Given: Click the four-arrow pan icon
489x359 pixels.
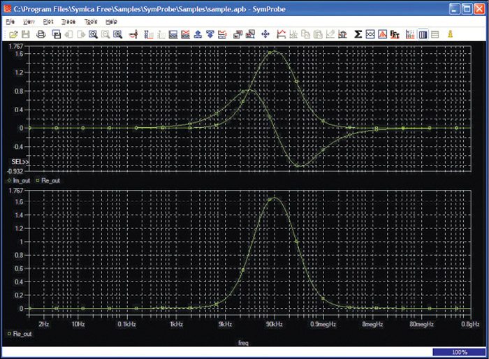Looking at the screenshot, I should 265,34.
